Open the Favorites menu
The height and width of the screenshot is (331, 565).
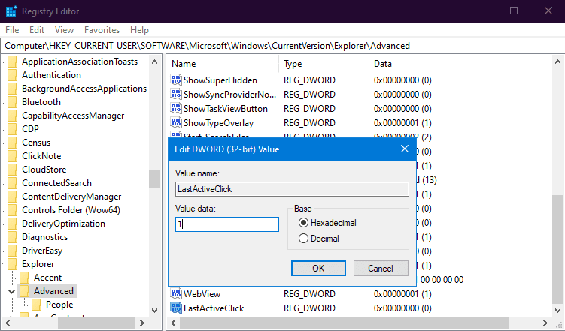coord(102,30)
